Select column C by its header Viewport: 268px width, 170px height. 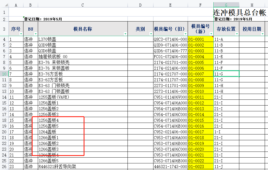tap(83, 5)
